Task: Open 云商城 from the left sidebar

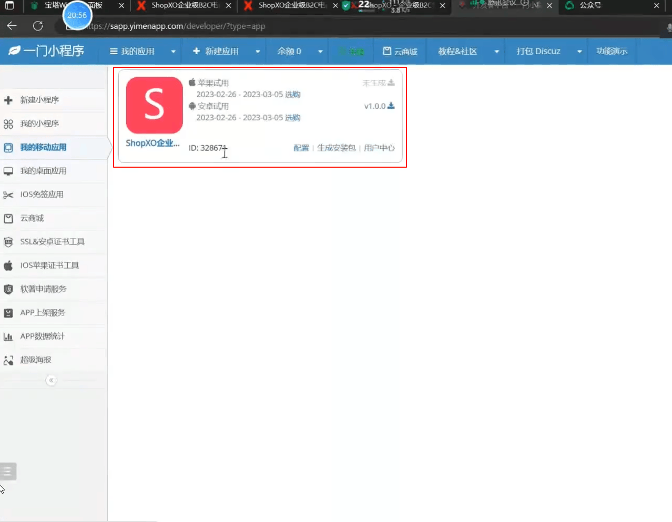Action: [32, 218]
